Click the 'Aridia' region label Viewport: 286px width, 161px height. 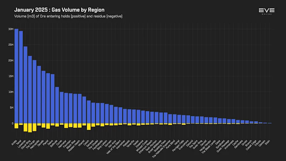pos(14,142)
